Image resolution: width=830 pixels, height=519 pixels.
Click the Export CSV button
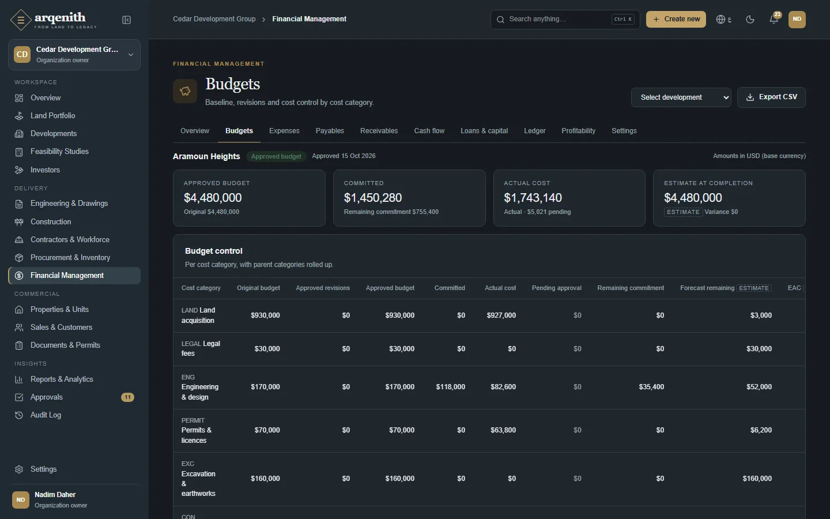pos(771,97)
